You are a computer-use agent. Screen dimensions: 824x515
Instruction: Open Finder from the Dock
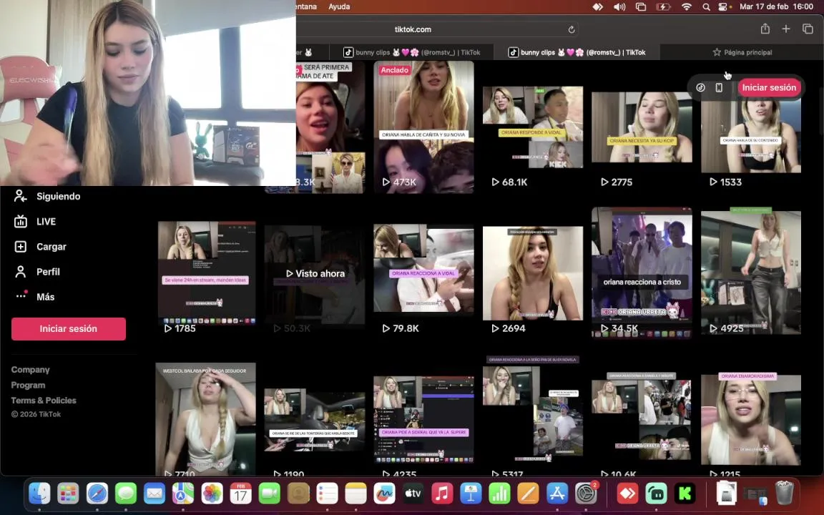click(40, 494)
